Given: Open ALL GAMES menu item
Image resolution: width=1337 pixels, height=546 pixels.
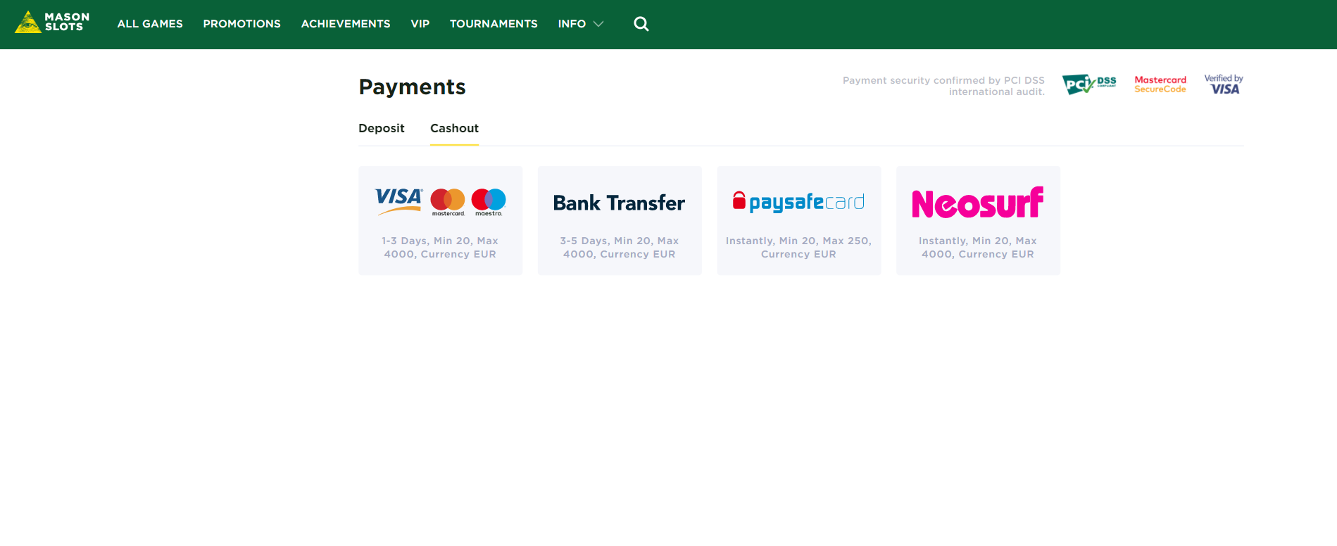Looking at the screenshot, I should [150, 24].
